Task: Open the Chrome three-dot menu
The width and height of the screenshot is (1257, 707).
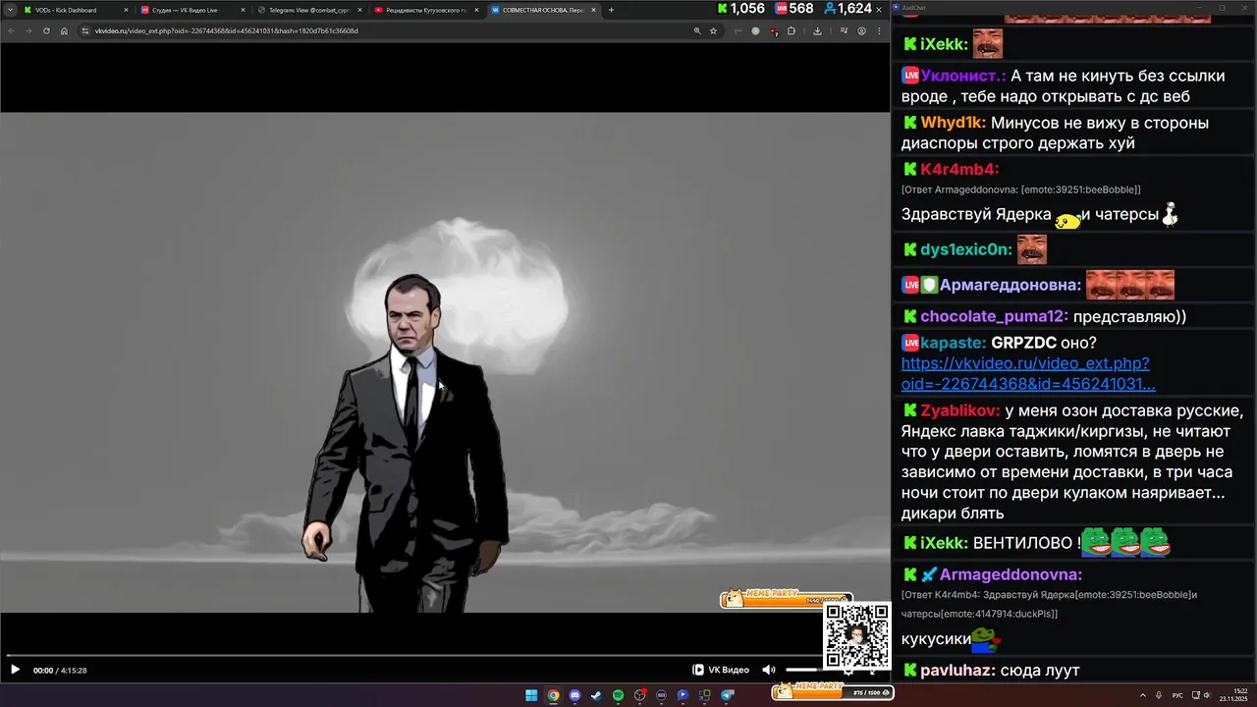Action: click(878, 30)
